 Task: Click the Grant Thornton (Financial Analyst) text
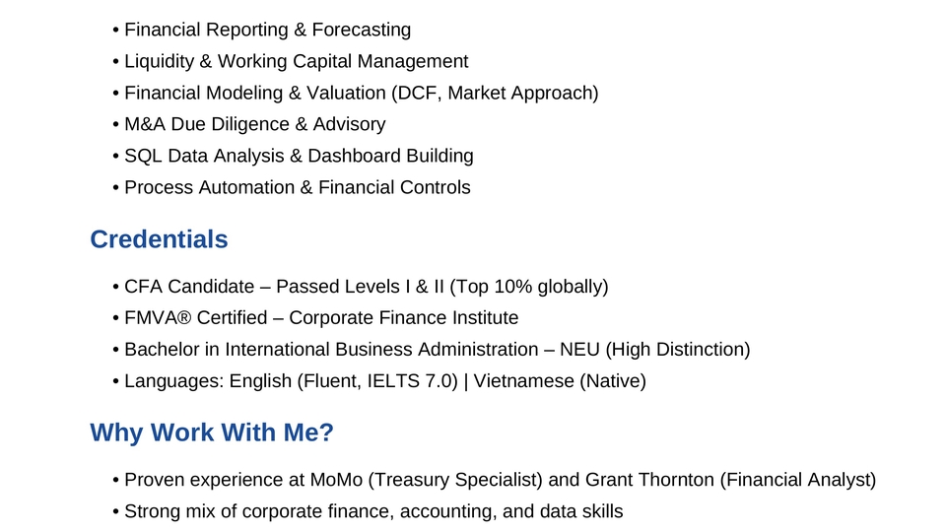click(730, 480)
